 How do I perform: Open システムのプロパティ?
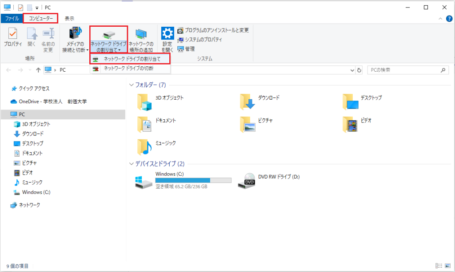pyautogui.click(x=200, y=40)
